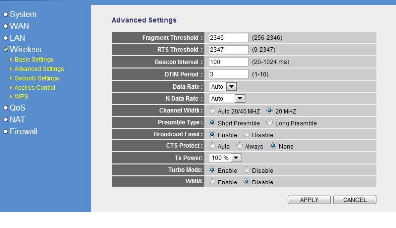Select Long Preamble type

[x=269, y=122]
